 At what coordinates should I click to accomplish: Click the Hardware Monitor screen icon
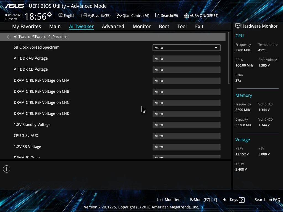[x=238, y=26]
